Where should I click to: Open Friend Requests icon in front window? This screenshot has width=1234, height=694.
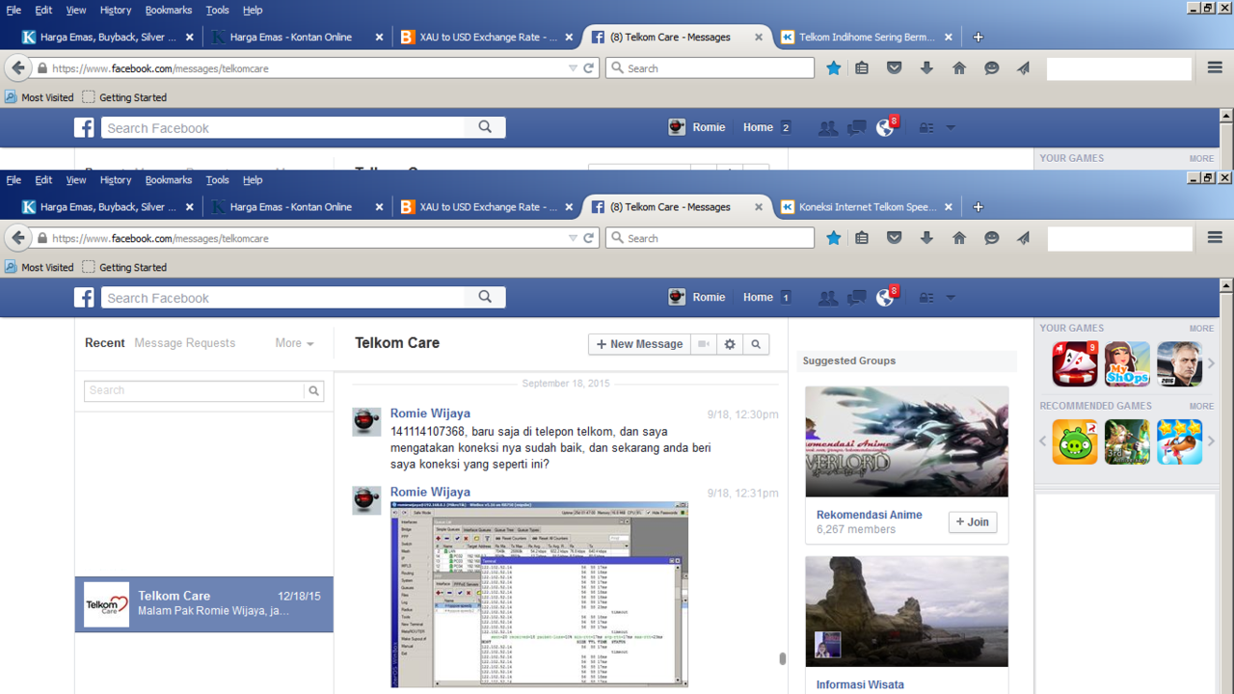(827, 298)
